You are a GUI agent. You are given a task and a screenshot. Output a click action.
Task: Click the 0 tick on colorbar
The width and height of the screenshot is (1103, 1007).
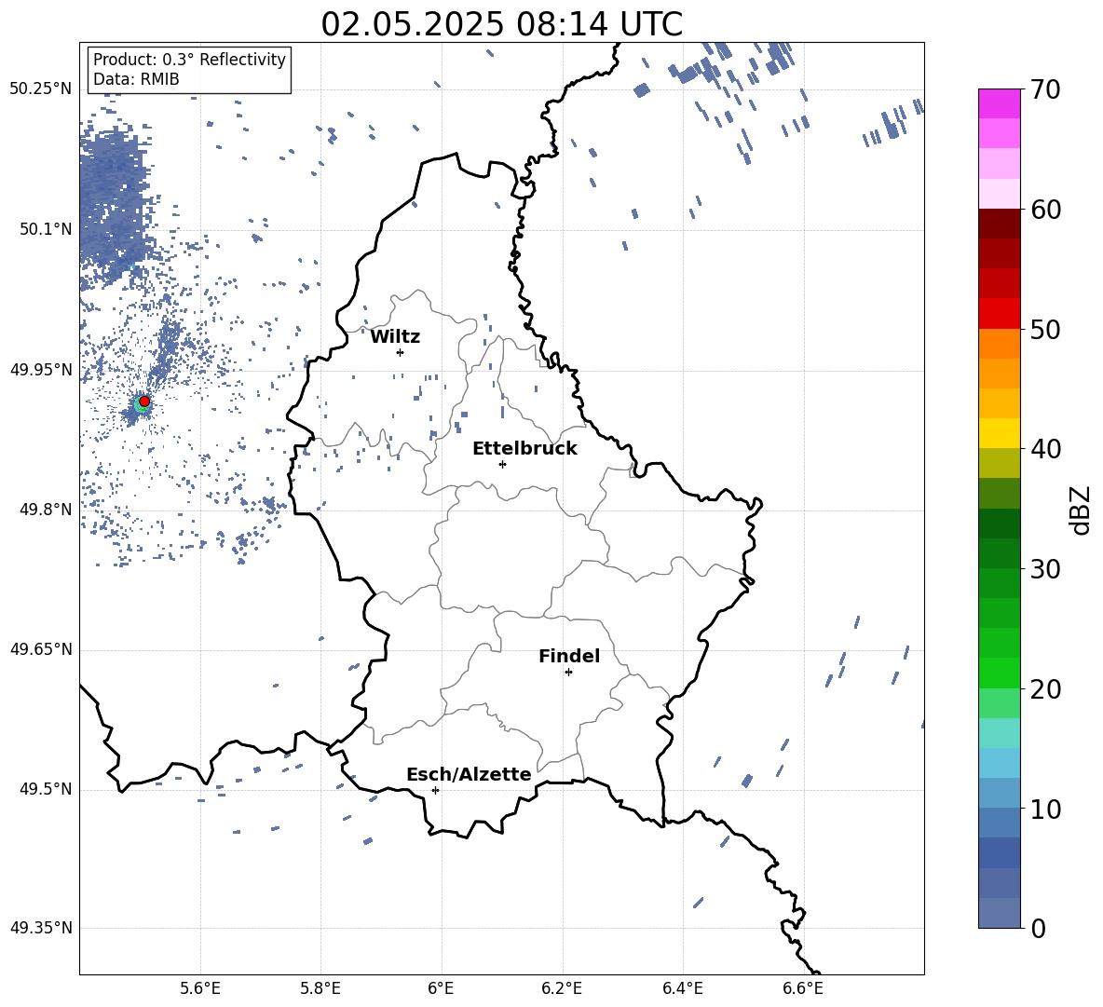point(1038,929)
